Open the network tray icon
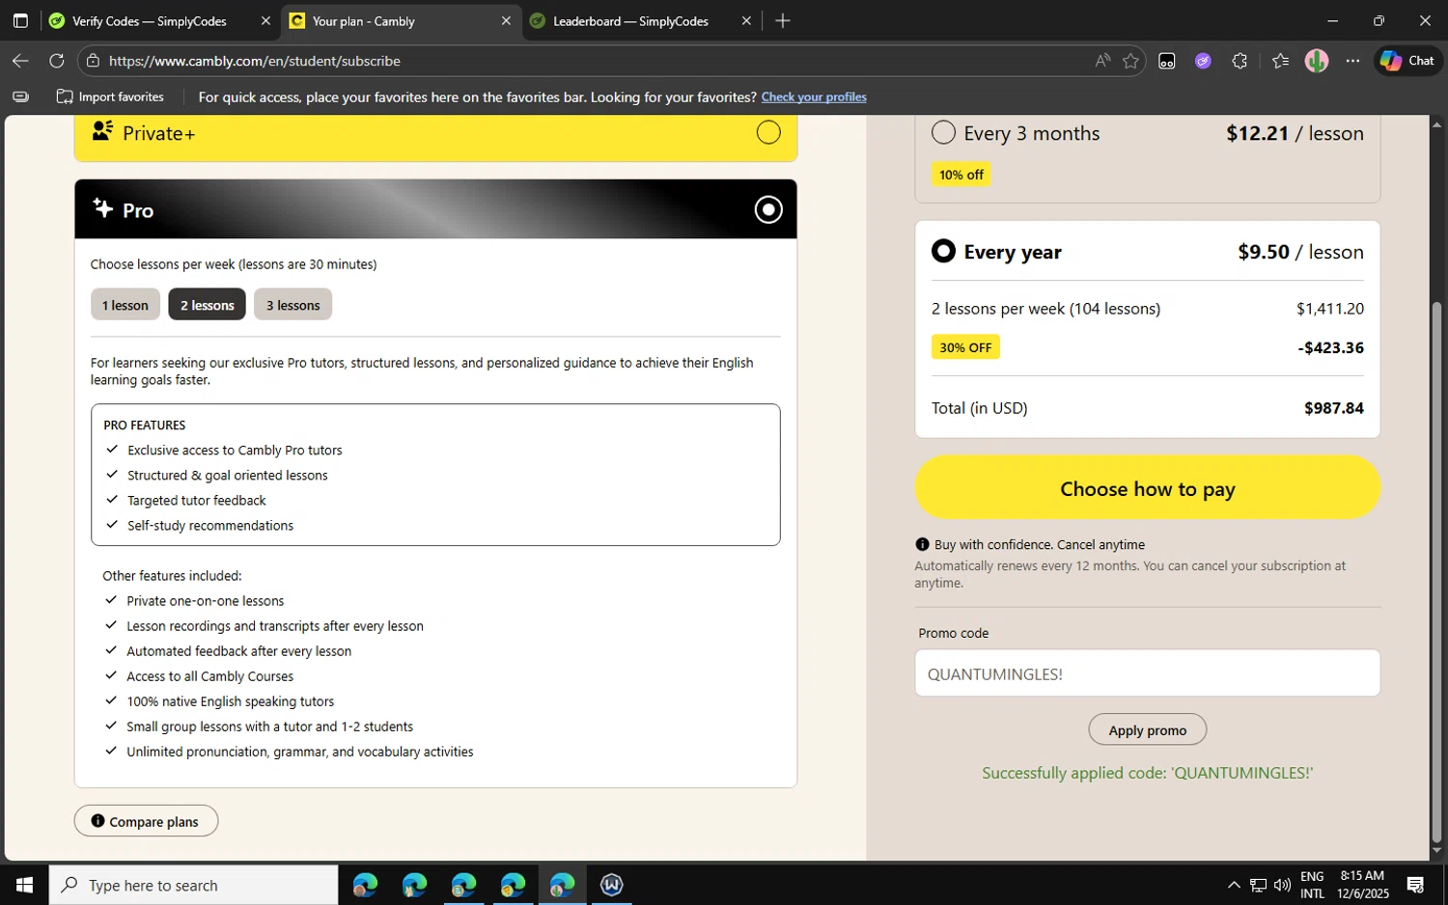Image resolution: width=1448 pixels, height=905 pixels. pyautogui.click(x=1258, y=885)
